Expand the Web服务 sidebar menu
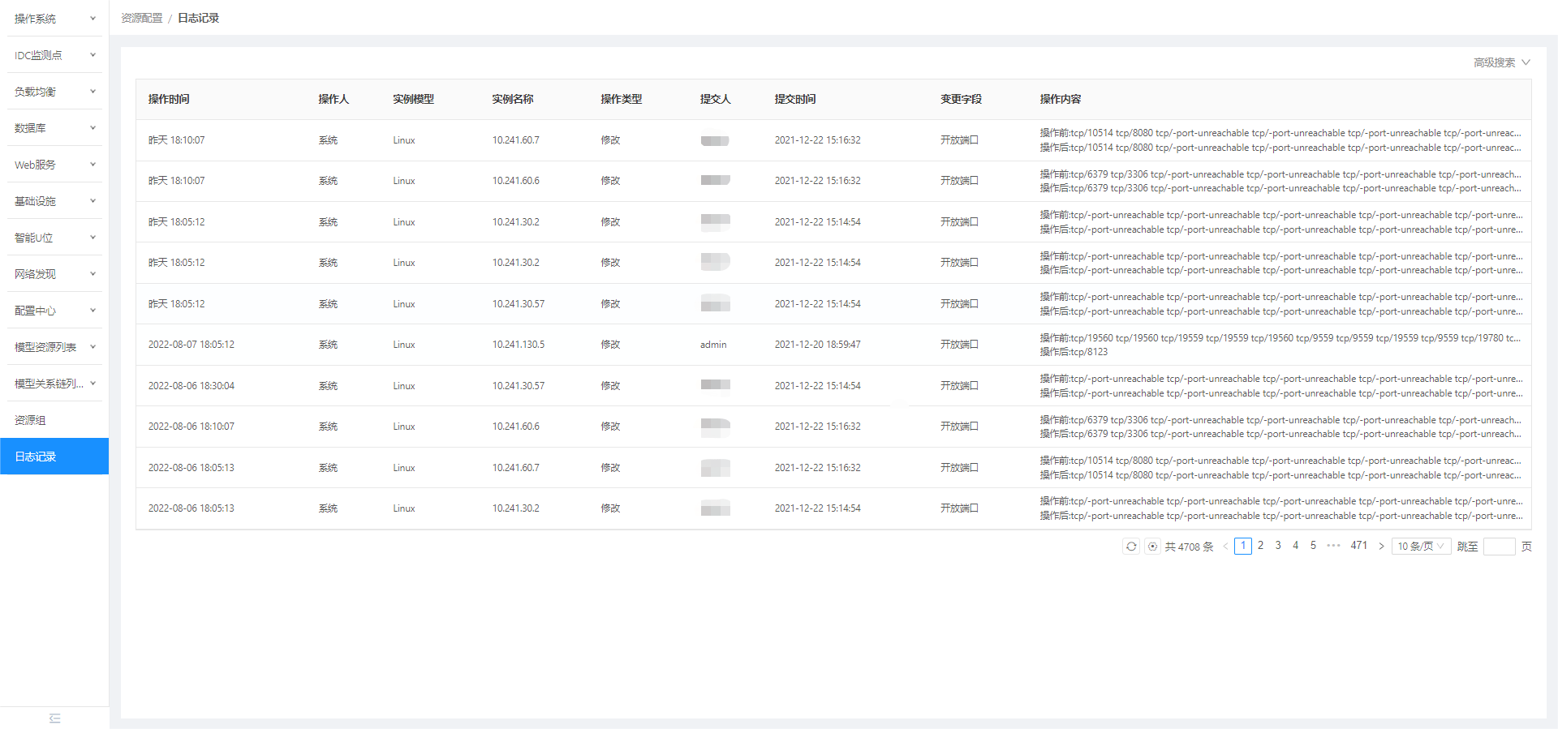 54,165
